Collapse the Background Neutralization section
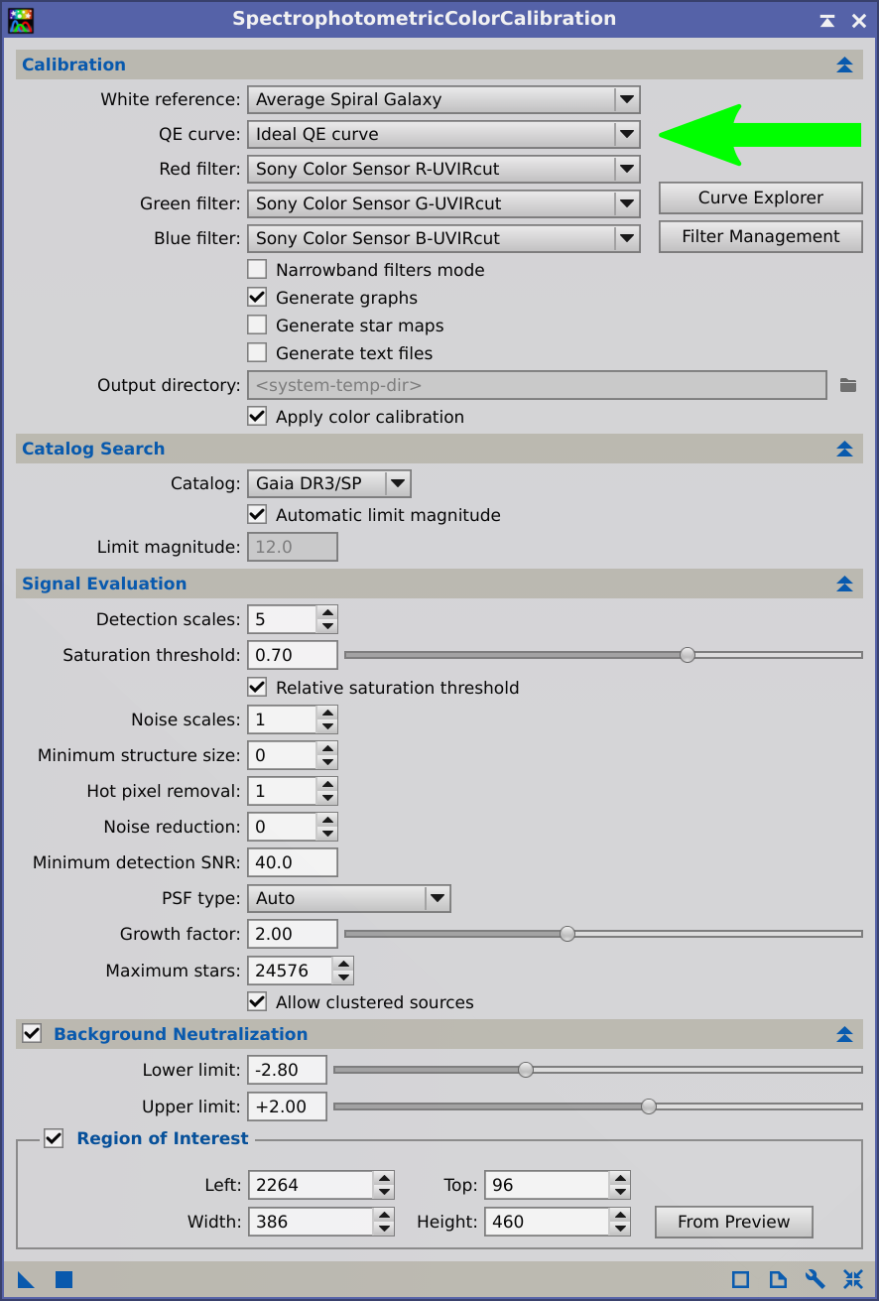The width and height of the screenshot is (879, 1301). pos(844,1034)
